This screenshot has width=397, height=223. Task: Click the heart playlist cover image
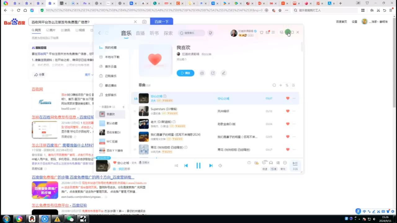[155, 60]
